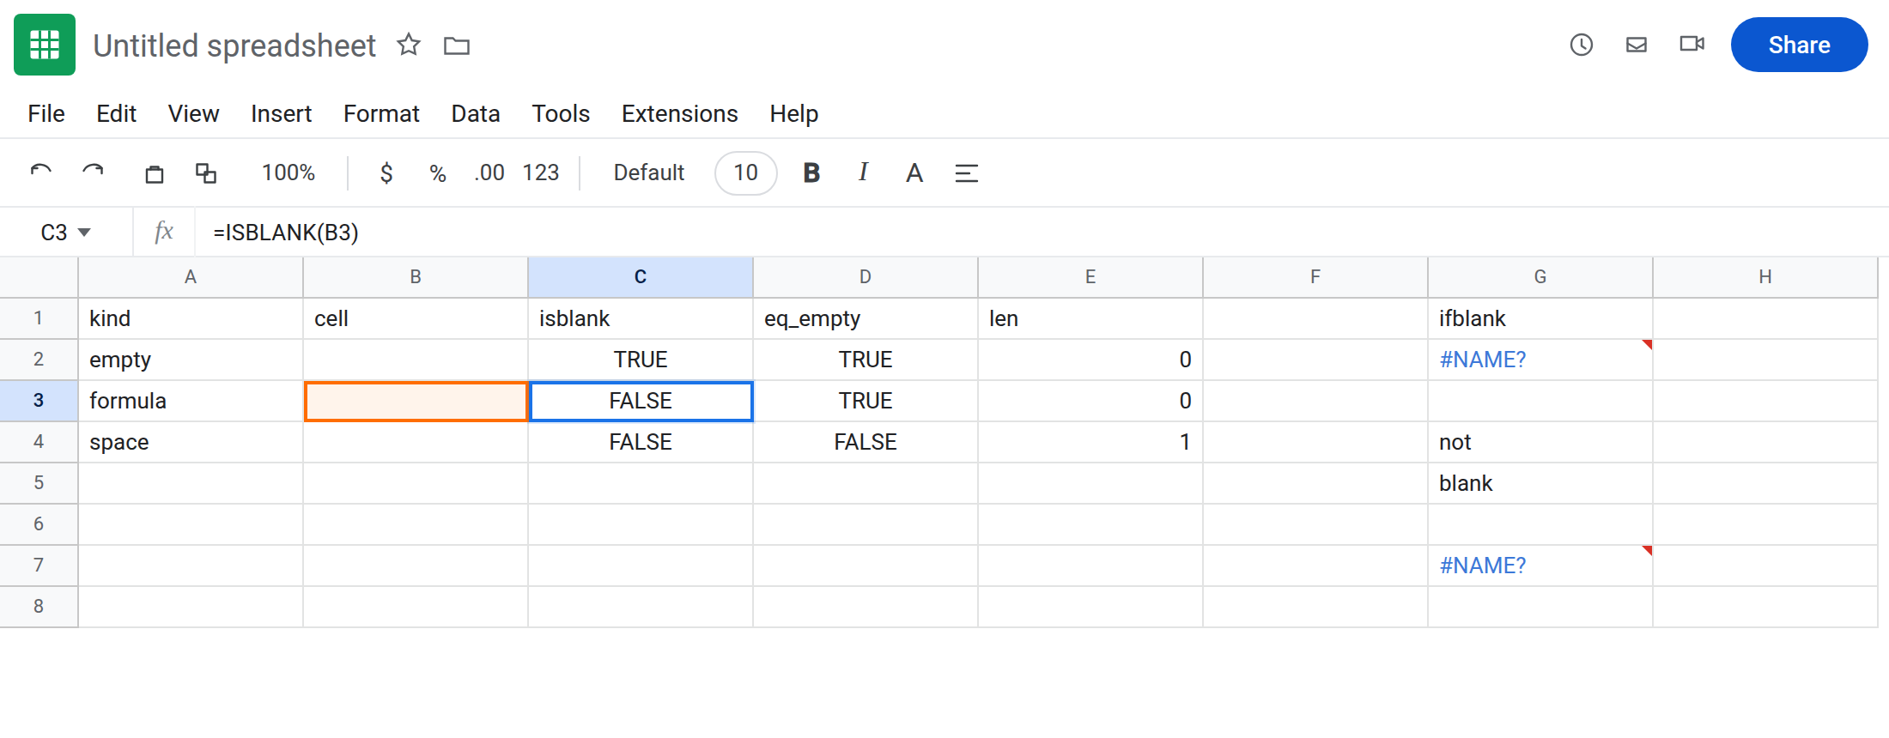Select column C header
Screen dimensions: 1889x738
coord(641,277)
